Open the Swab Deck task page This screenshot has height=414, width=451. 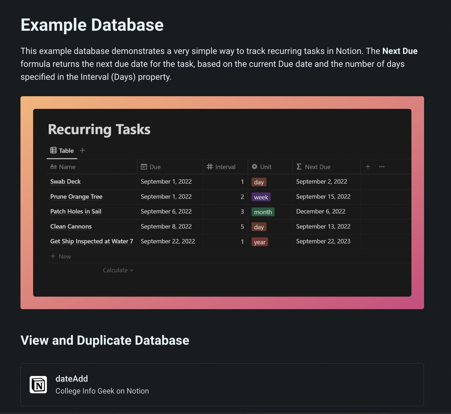pos(65,181)
